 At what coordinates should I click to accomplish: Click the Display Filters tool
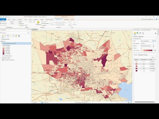pyautogui.click(x=45, y=23)
